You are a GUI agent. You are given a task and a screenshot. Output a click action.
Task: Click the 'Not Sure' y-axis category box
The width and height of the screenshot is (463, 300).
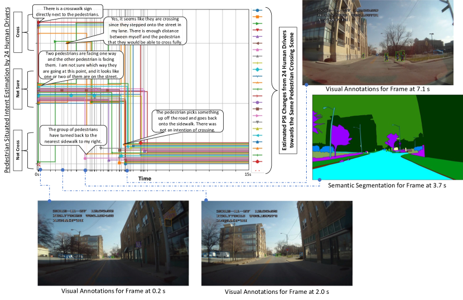[18, 88]
